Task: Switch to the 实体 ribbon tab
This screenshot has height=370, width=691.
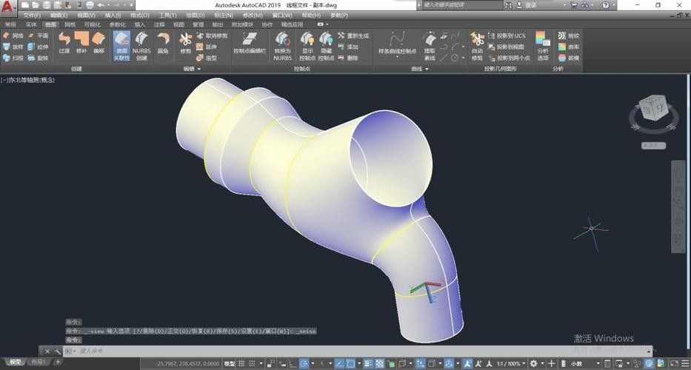Action: pos(31,24)
